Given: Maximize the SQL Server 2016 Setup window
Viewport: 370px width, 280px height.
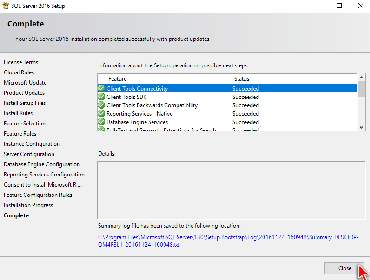Looking at the screenshot, I should click(x=339, y=6).
